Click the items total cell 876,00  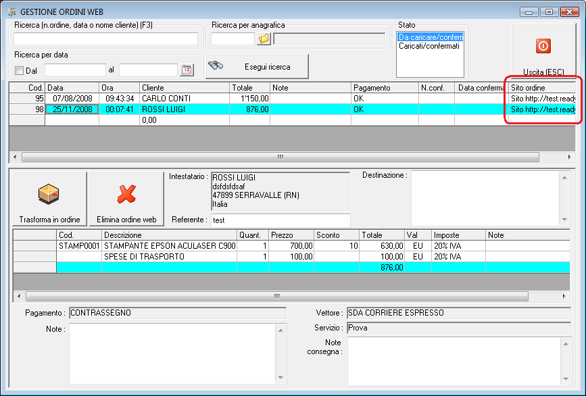(x=382, y=268)
